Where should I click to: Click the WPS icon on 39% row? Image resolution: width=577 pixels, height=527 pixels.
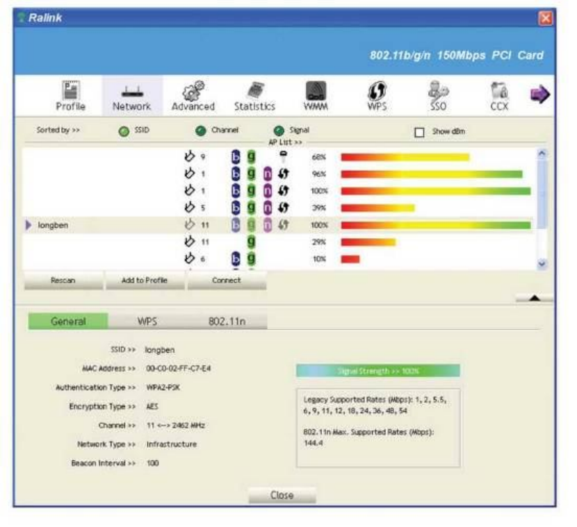coord(283,208)
